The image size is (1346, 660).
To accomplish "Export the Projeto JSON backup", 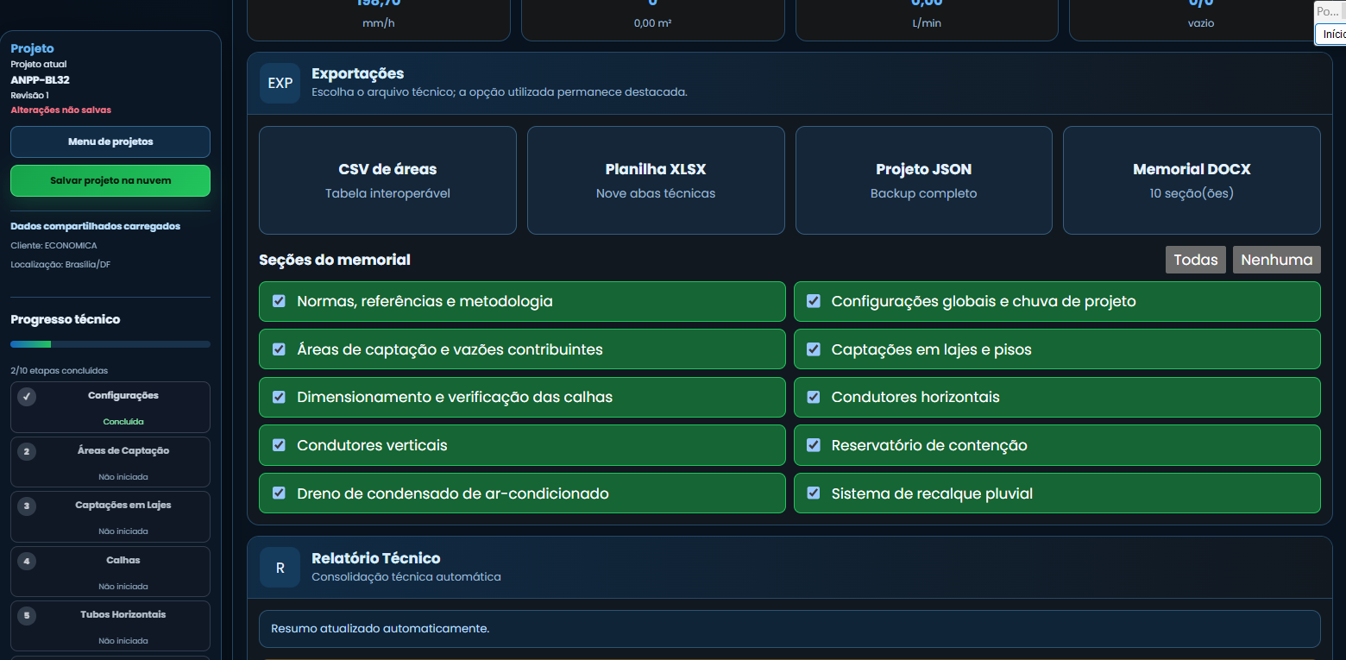I will click(924, 180).
